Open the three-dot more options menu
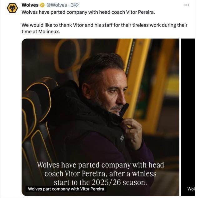Image resolution: width=200 pixels, height=198 pixels. pos(187,5)
